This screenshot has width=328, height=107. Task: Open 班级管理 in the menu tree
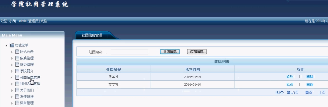[26, 65]
